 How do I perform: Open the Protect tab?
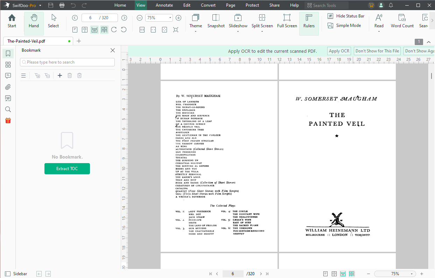tap(252, 5)
